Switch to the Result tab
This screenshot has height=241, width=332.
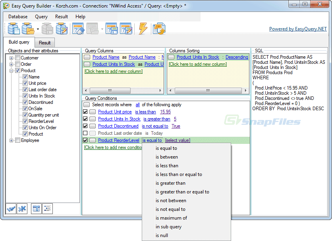pyautogui.click(x=44, y=43)
